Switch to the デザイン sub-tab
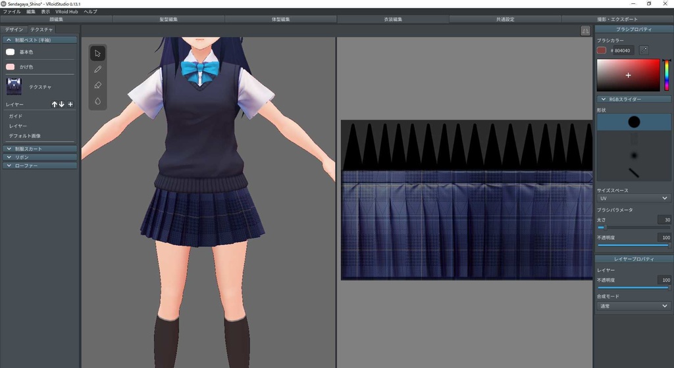This screenshot has width=674, height=368. tap(14, 30)
